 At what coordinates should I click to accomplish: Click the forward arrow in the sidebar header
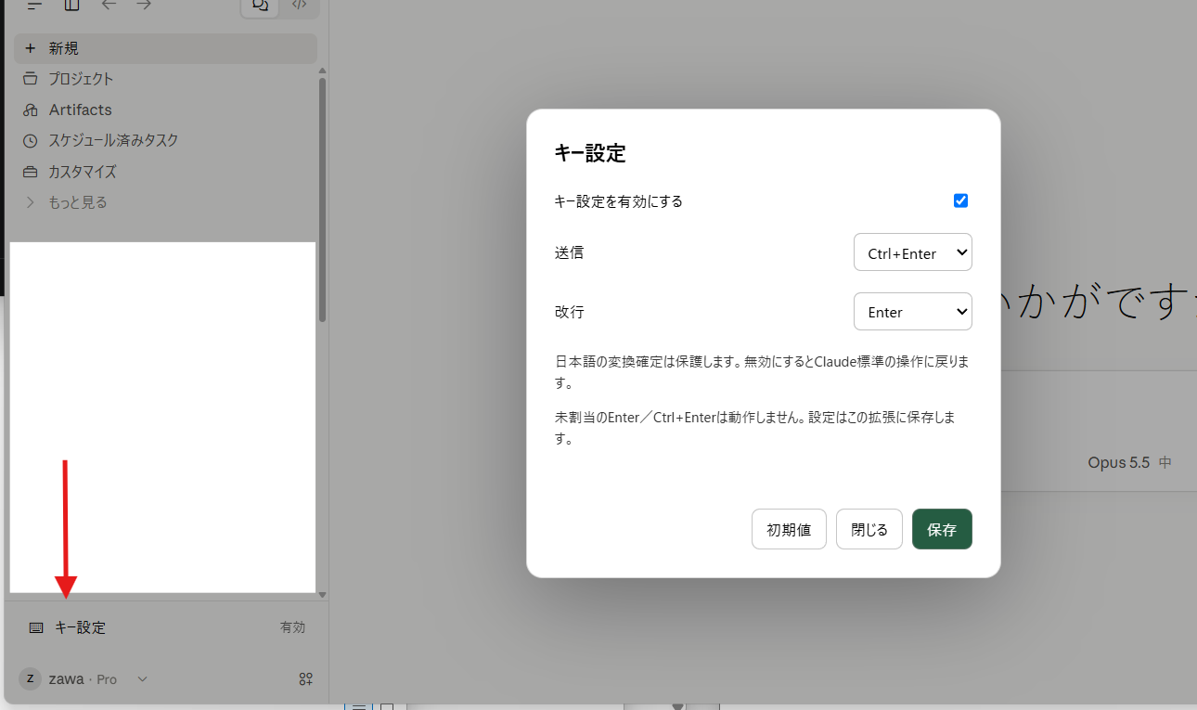pos(144,5)
